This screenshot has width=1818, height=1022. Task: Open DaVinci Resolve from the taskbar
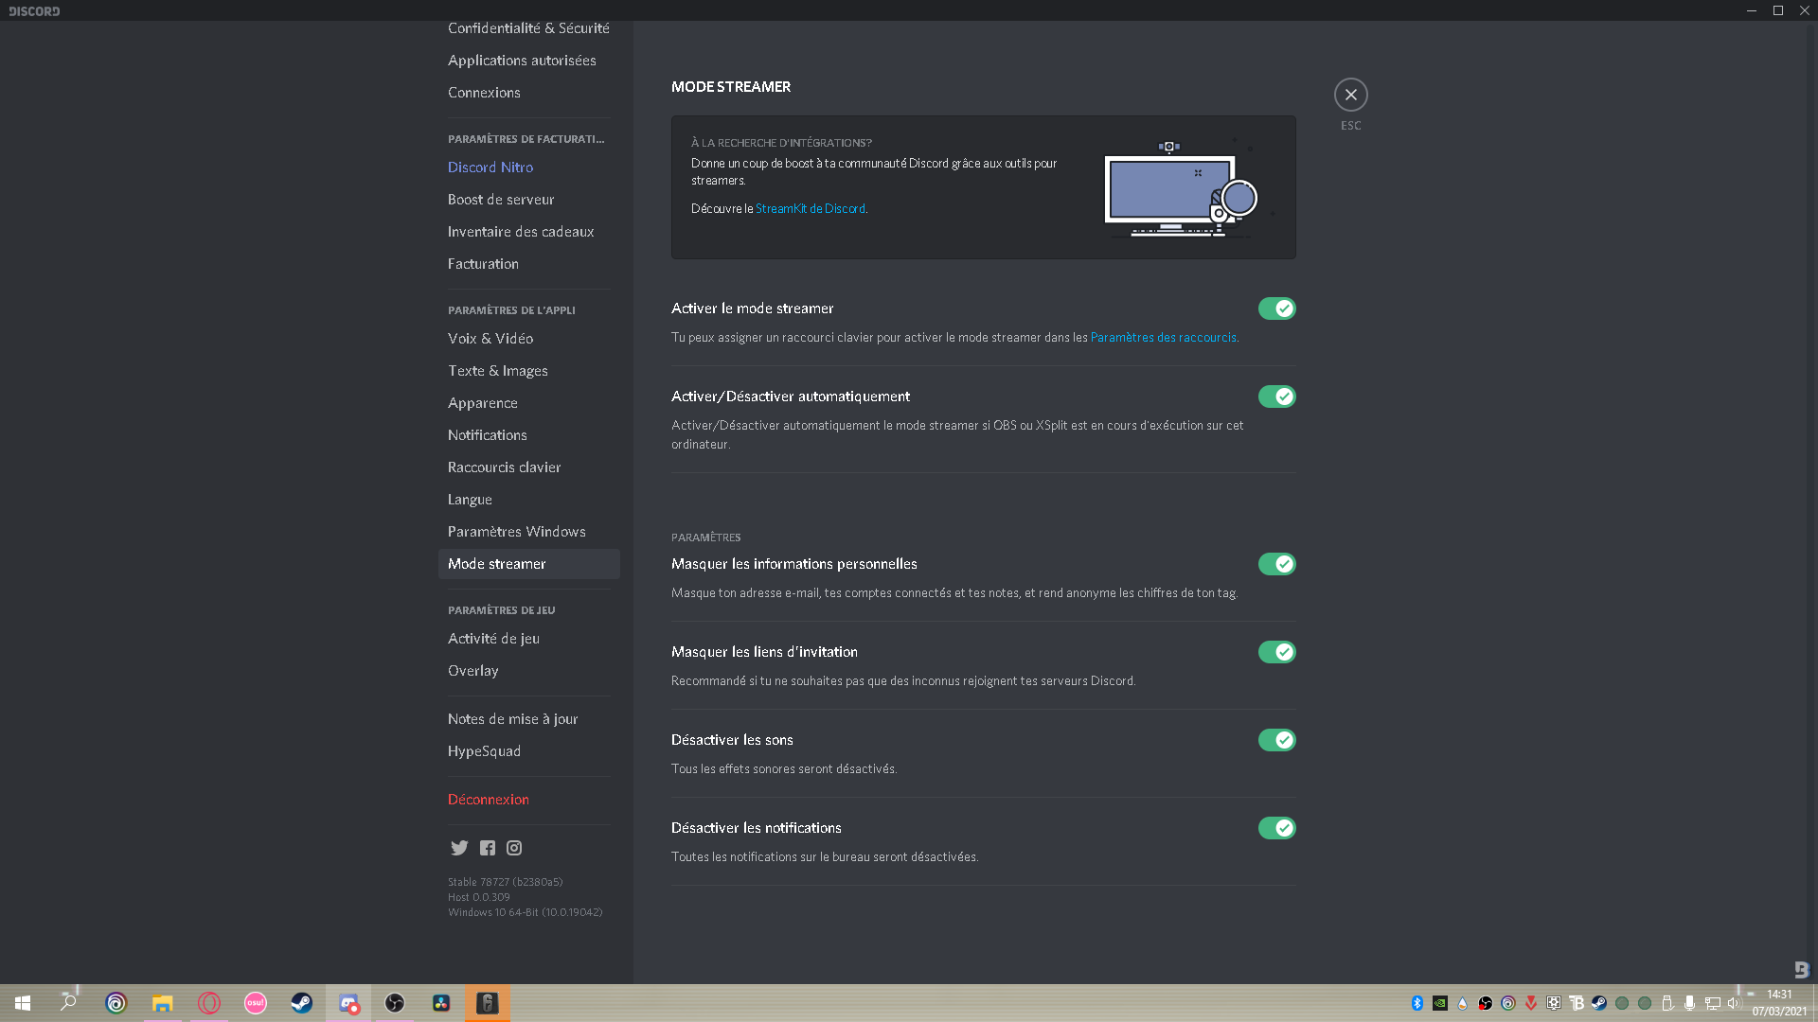[x=441, y=1003]
